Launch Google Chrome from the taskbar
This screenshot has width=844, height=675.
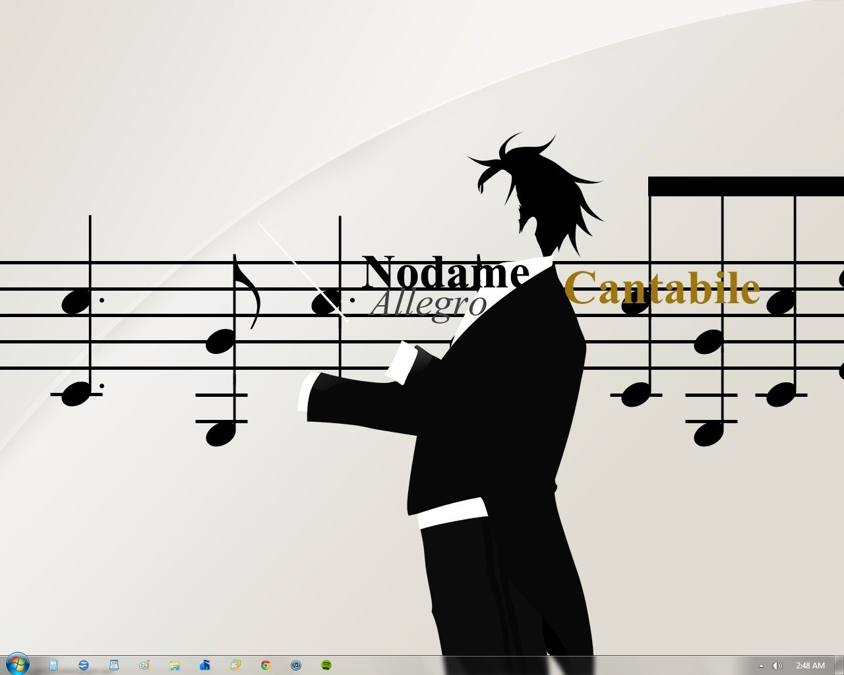tap(266, 665)
